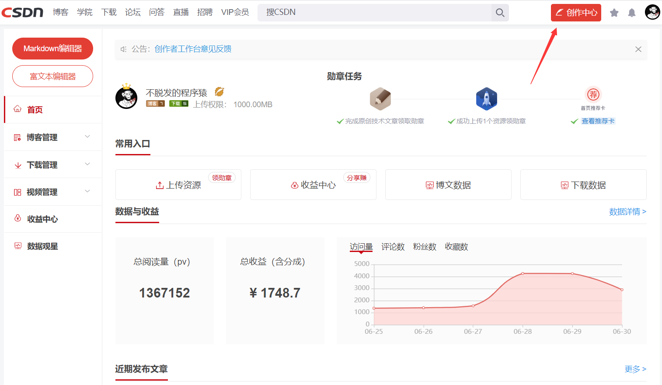Open 问答 in top navigation
The width and height of the screenshot is (662, 385).
[x=157, y=12]
